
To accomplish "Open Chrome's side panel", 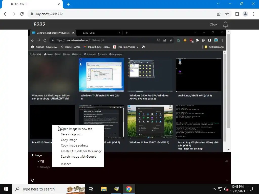I will pos(237,14).
